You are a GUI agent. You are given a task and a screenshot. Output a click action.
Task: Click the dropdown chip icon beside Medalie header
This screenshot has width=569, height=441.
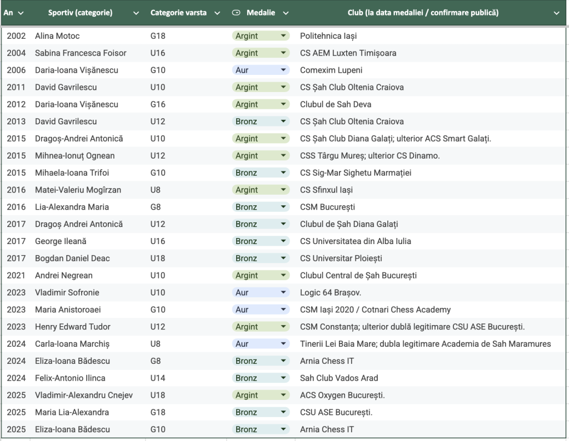coord(236,13)
